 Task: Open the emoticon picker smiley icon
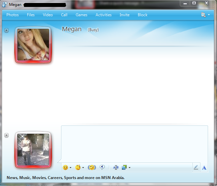(x=65, y=167)
